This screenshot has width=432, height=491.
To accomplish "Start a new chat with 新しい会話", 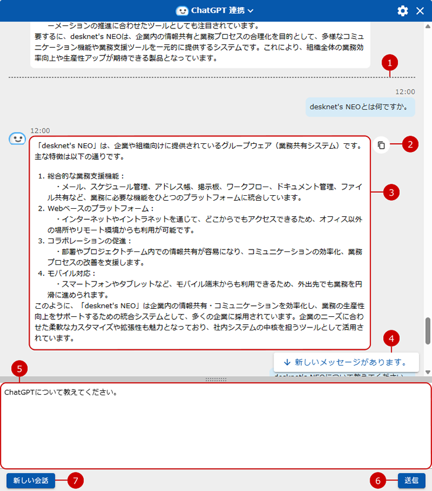I will [x=31, y=481].
